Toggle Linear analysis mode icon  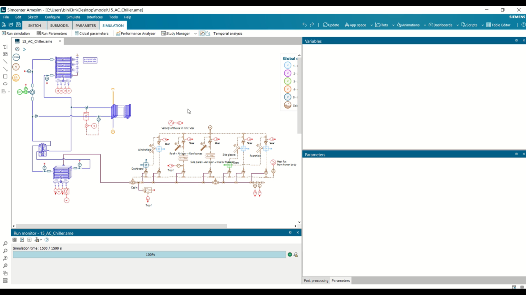pyautogui.click(x=208, y=34)
